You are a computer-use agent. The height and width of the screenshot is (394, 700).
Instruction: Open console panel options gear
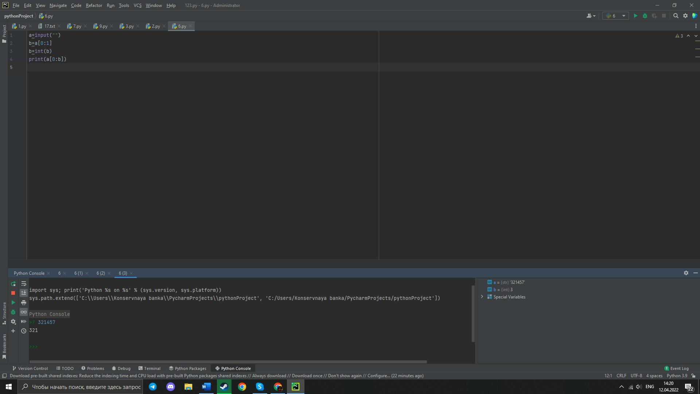pyautogui.click(x=686, y=273)
